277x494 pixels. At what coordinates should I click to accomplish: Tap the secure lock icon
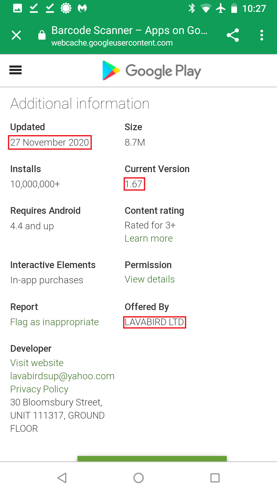[x=42, y=35]
